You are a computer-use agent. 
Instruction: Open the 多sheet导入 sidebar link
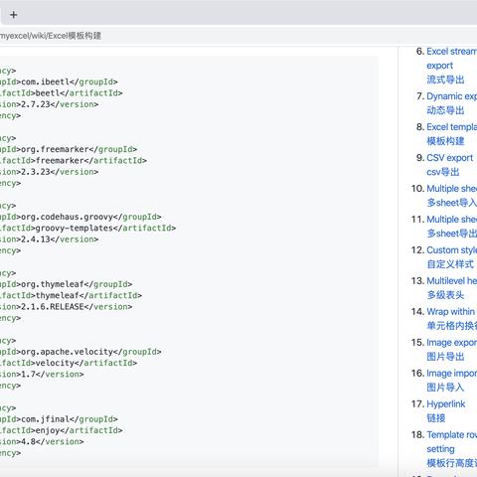(452, 203)
